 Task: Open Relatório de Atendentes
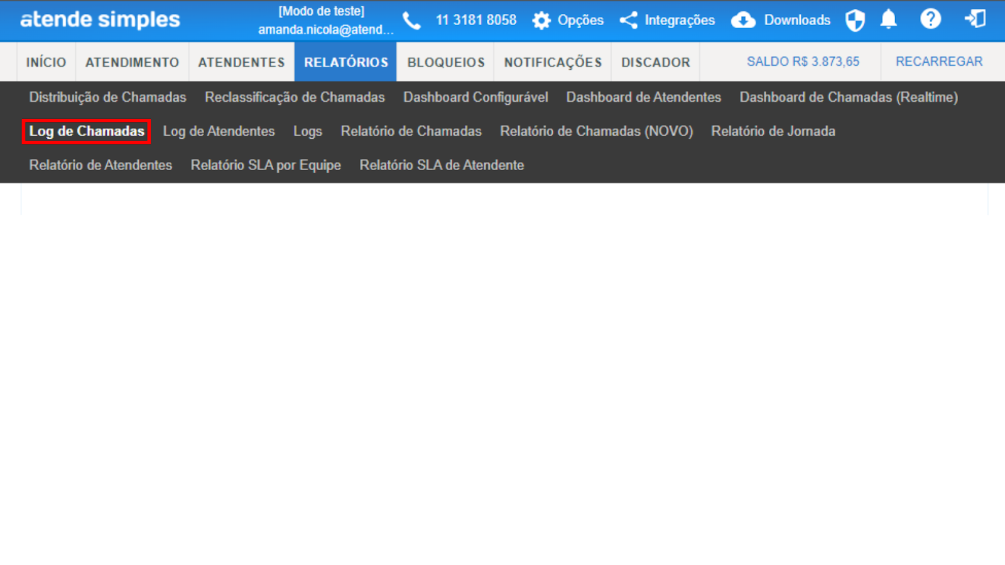click(x=100, y=165)
